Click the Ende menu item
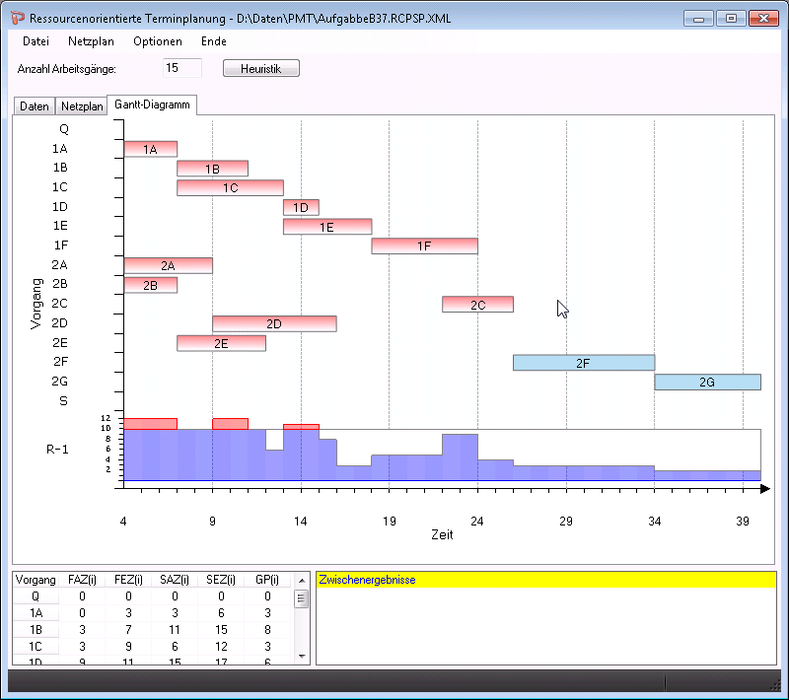Viewport: 789px width, 700px height. point(213,41)
